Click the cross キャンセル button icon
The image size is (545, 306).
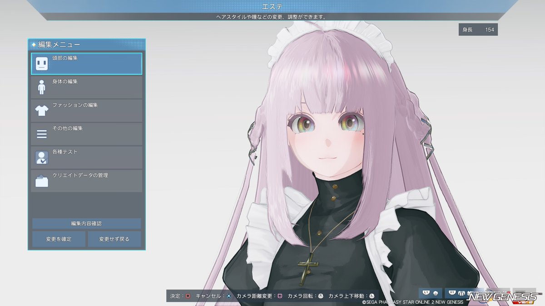[229, 296]
